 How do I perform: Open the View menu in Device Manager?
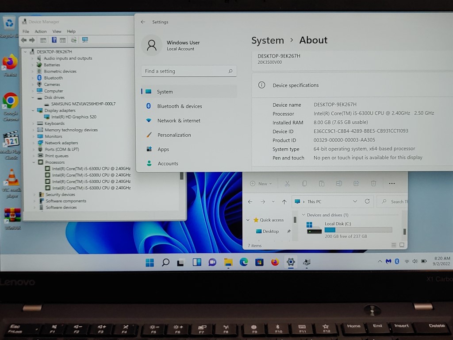[57, 31]
